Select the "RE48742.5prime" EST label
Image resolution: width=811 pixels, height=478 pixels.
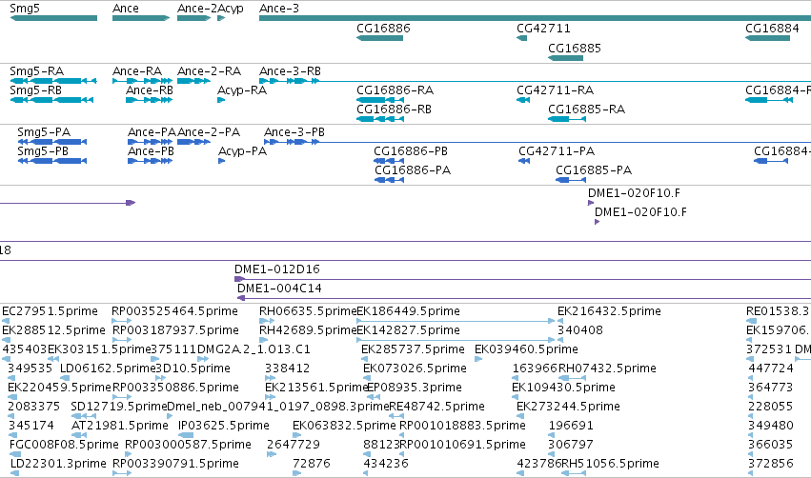tap(437, 407)
